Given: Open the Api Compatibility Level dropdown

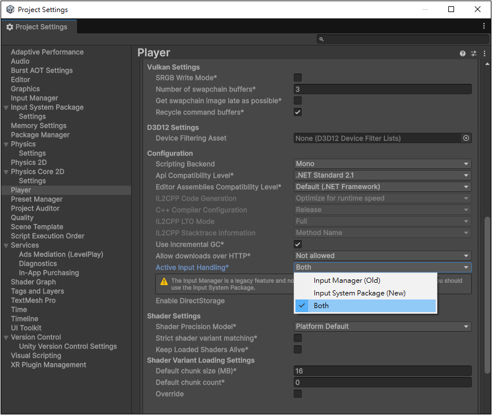Looking at the screenshot, I should click(382, 175).
